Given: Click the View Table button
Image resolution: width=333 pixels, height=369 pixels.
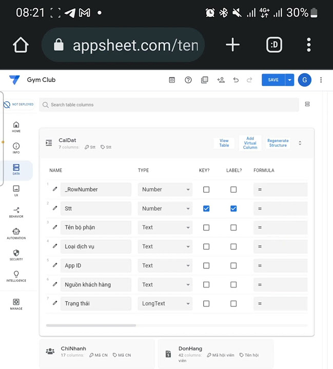Looking at the screenshot, I should 224,143.
